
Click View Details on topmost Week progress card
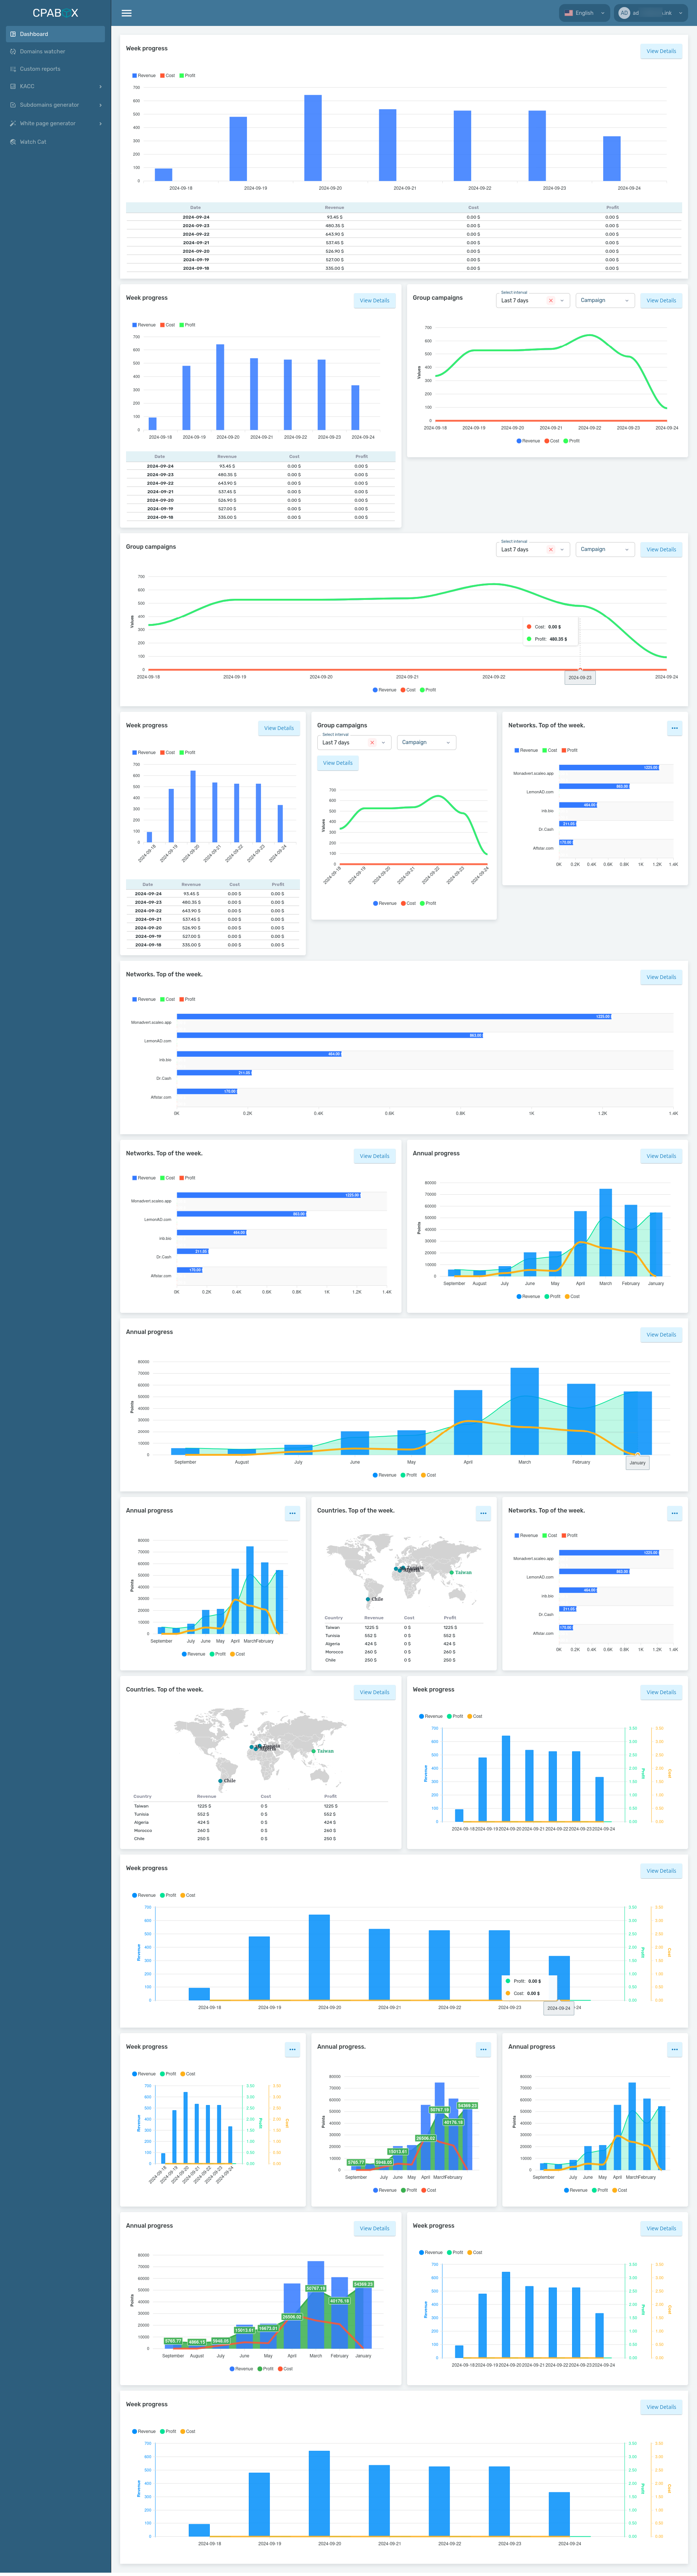661,51
